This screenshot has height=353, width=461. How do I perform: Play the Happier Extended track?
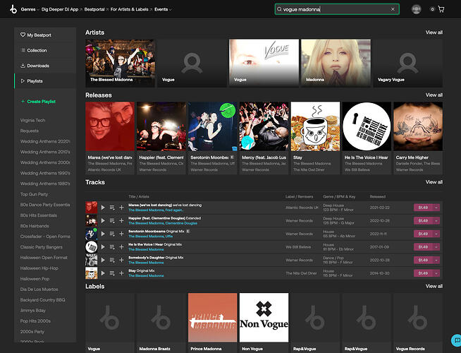point(103,220)
